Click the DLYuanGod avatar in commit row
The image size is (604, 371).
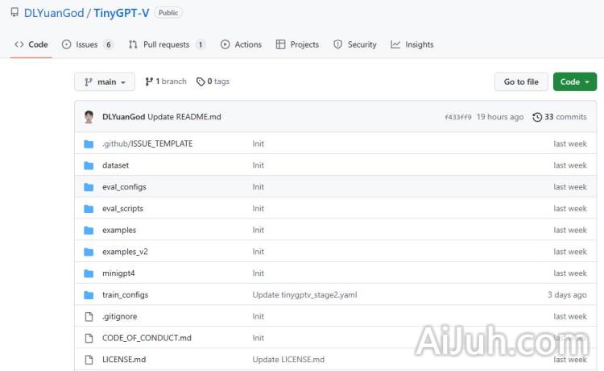click(89, 117)
